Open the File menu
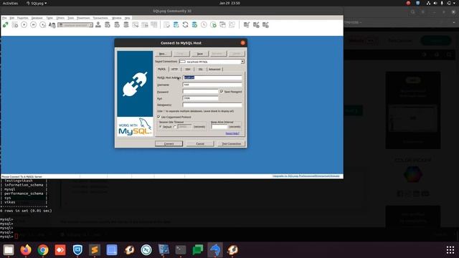The image size is (459, 258). [4, 18]
